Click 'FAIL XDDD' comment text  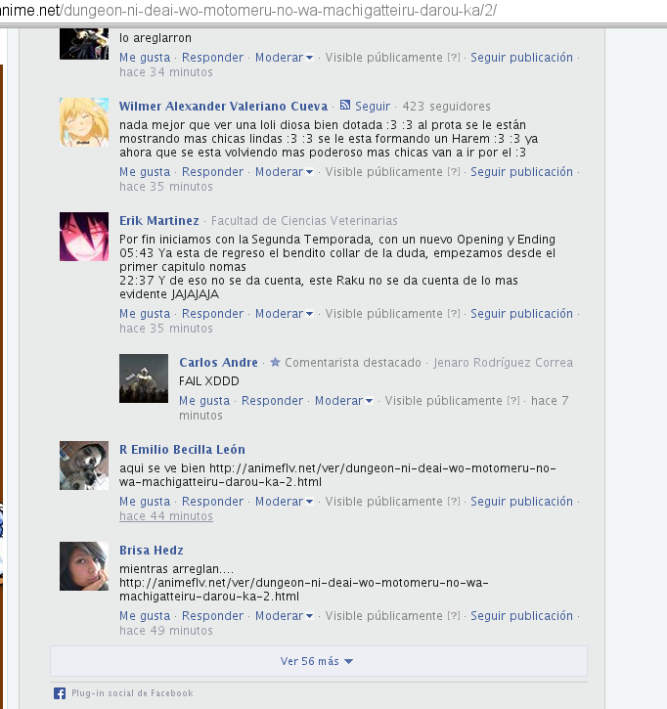tap(209, 381)
